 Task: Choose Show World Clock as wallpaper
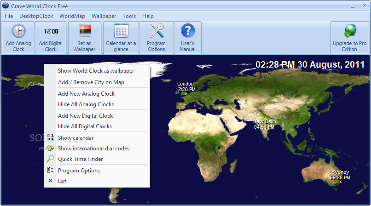(97, 71)
